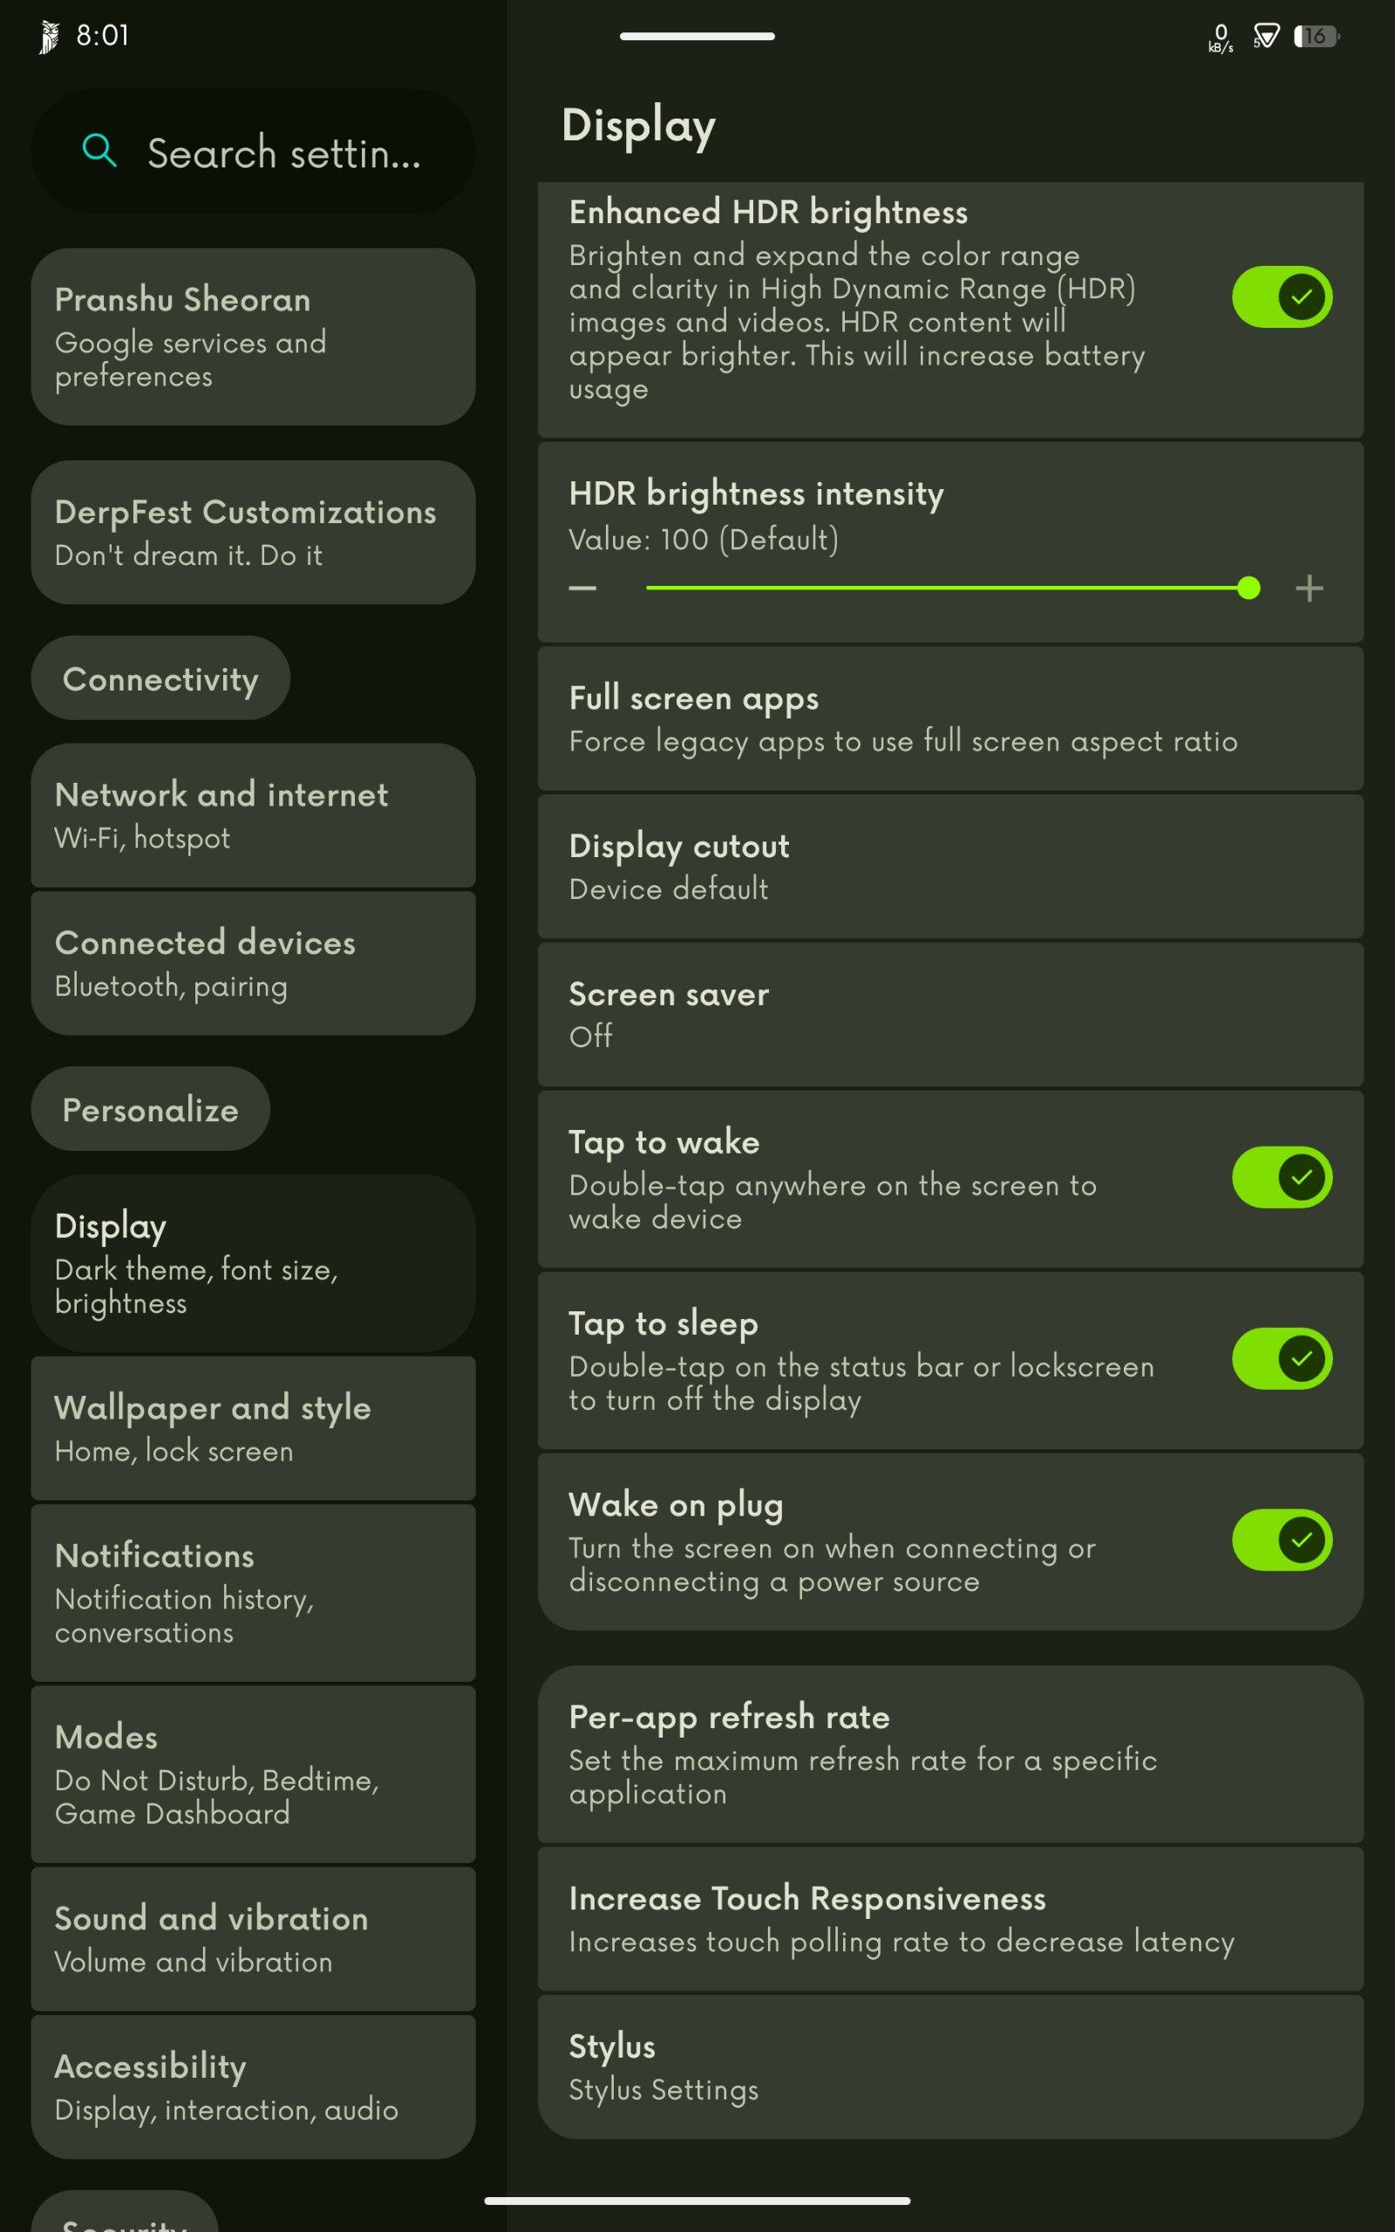Open Display cutout options
Viewport: 1395px width, 2232px height.
coord(950,867)
